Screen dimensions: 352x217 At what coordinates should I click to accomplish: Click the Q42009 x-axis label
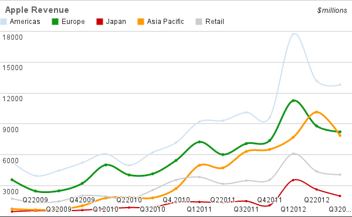(82, 200)
